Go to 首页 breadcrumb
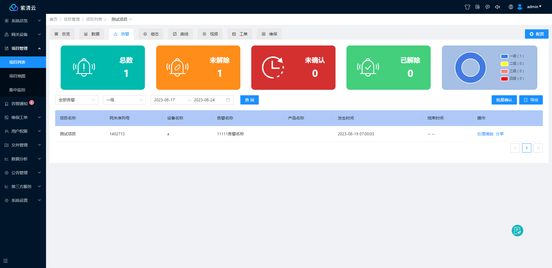552x268 pixels. tap(53, 19)
